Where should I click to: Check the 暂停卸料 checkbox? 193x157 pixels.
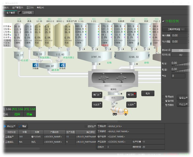(163, 105)
